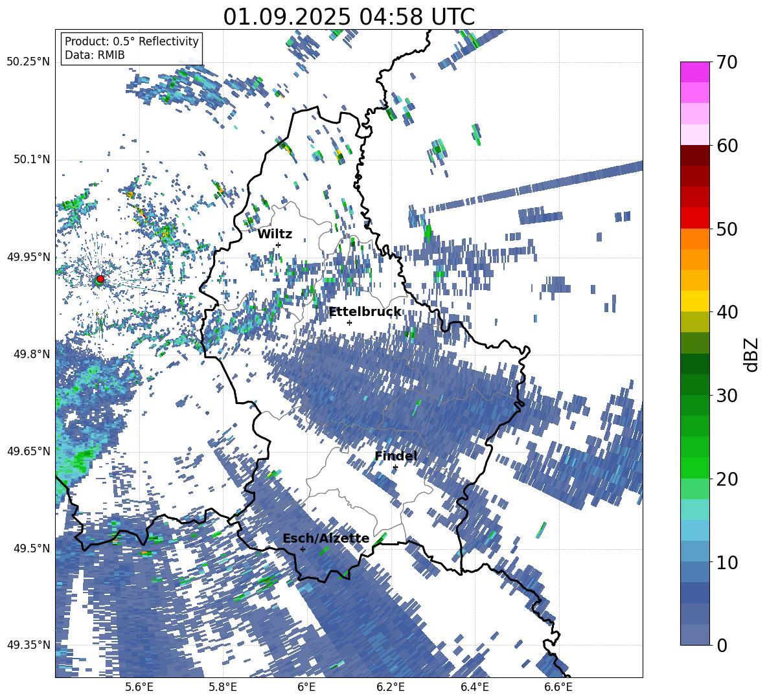Image resolution: width=767 pixels, height=700 pixels.
Task: Click the 'Product: 0.5° Reflectivity' legend text
Action: coord(132,41)
